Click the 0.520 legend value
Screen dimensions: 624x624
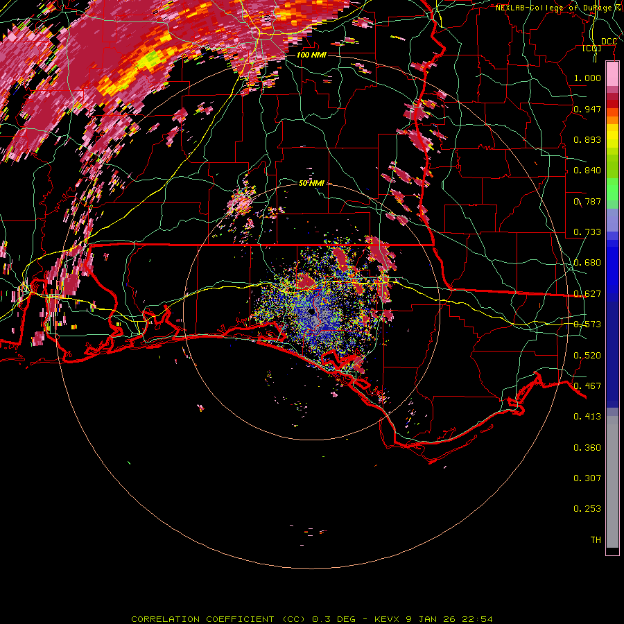[x=587, y=356]
